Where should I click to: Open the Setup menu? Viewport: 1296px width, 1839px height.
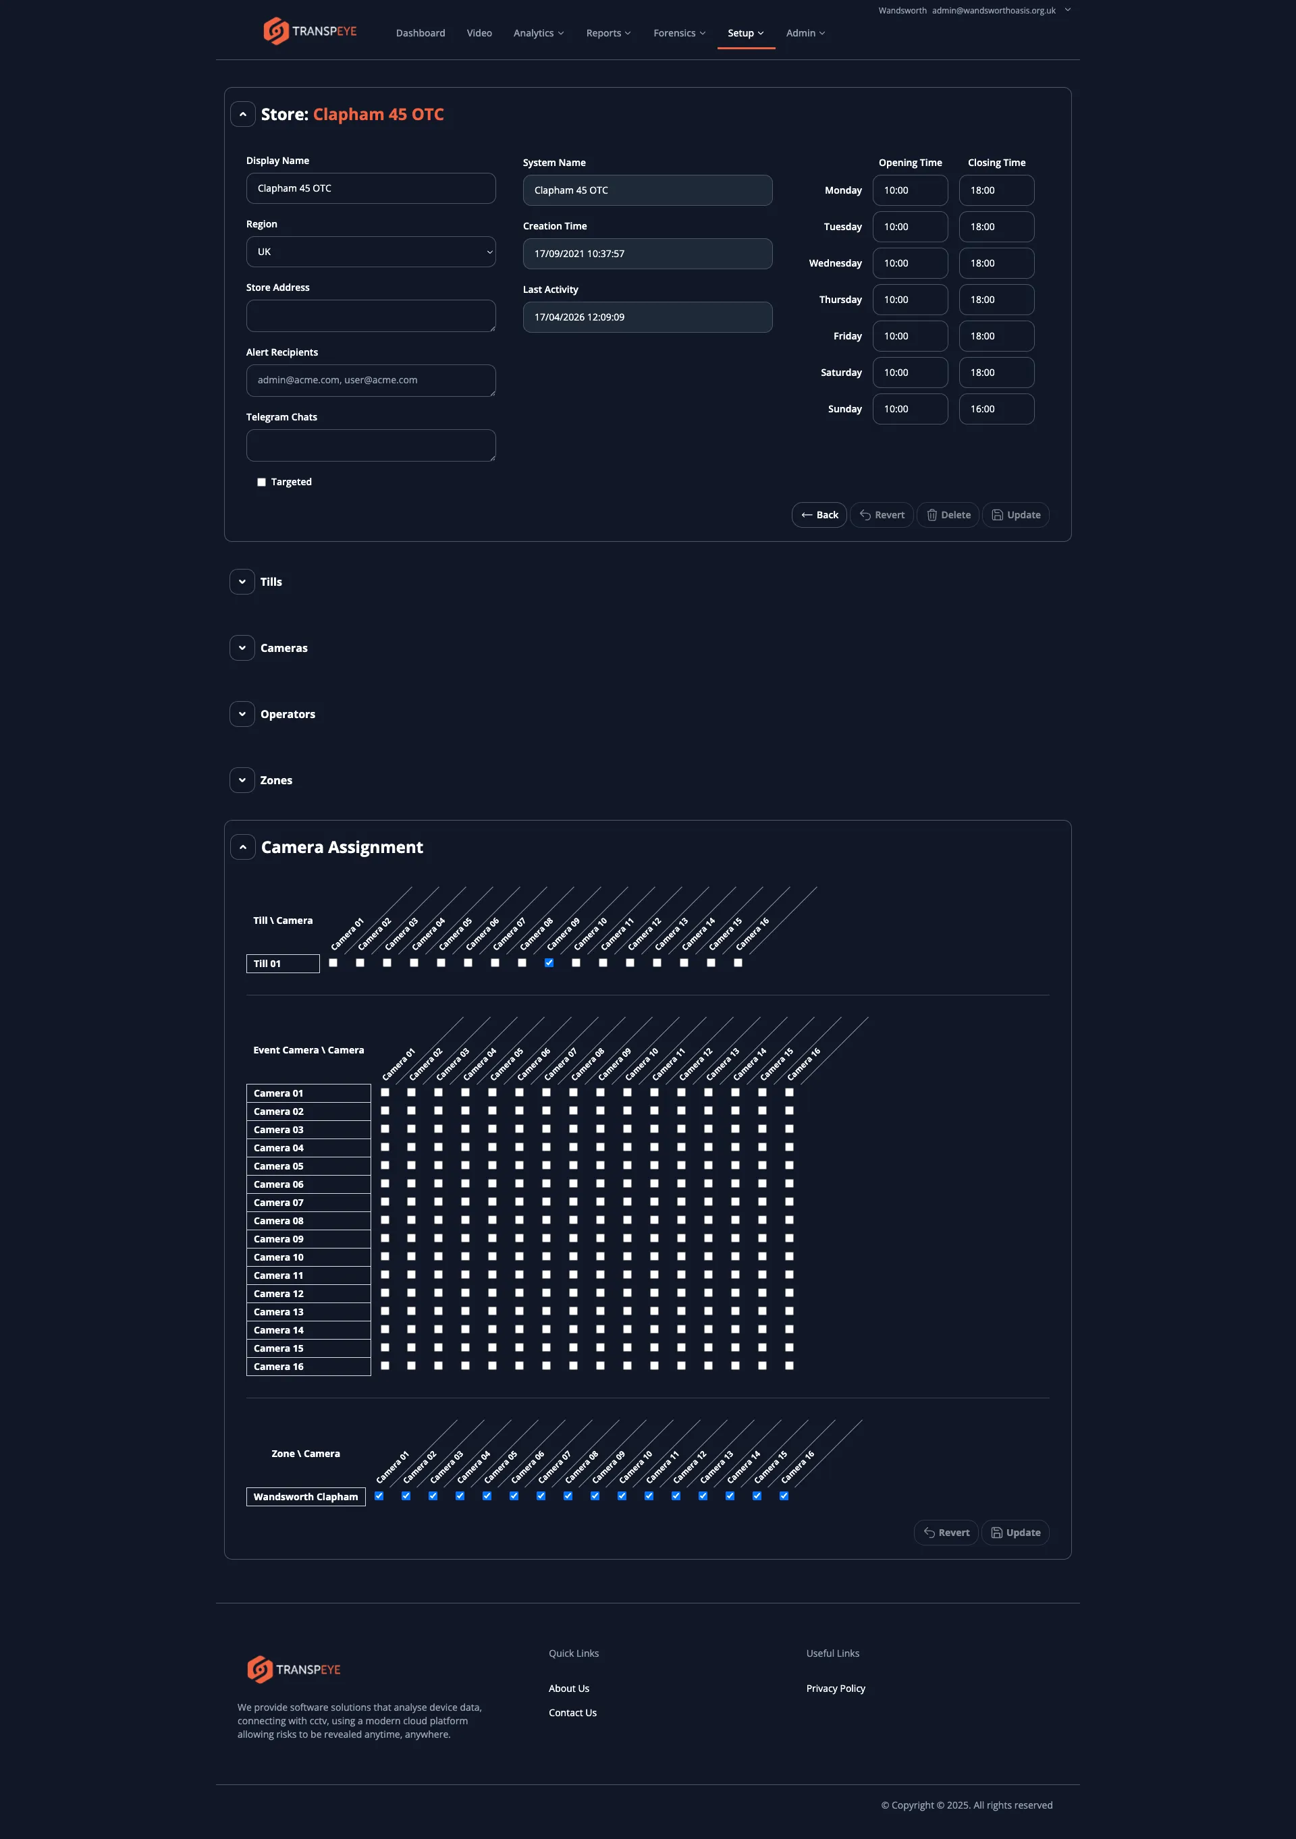[x=745, y=33]
